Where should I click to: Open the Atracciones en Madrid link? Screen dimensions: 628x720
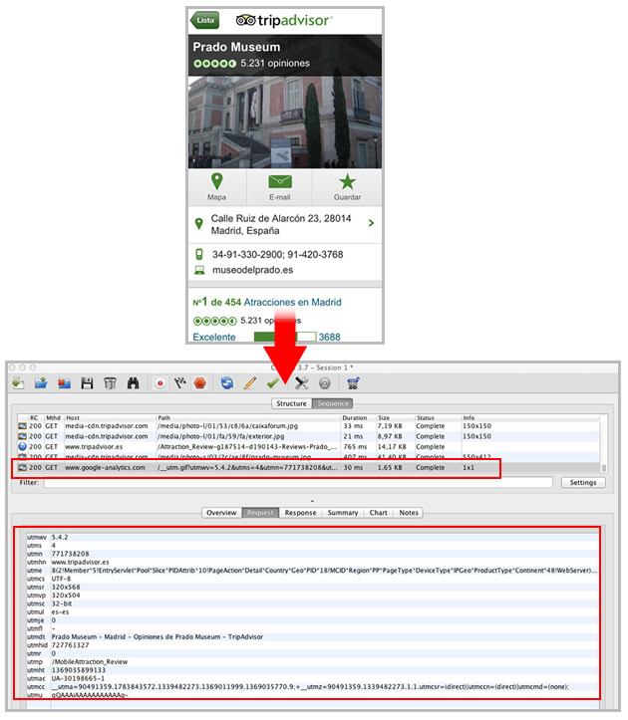click(292, 302)
